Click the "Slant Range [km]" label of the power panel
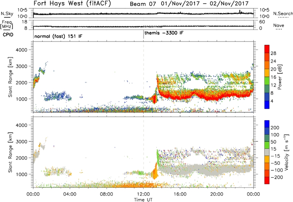 10,77
